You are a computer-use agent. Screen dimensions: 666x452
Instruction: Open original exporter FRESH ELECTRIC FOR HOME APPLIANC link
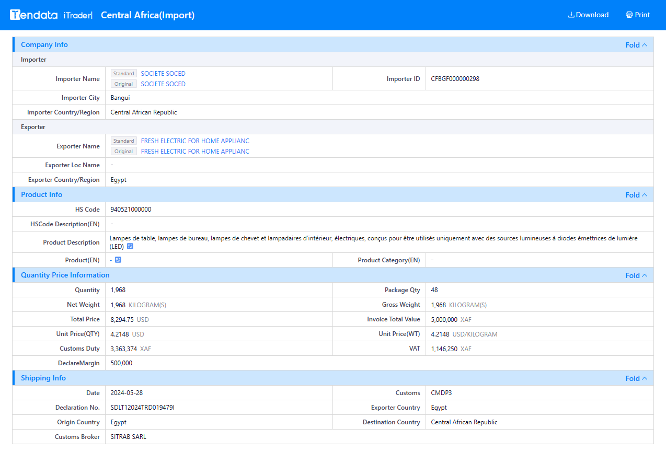point(195,152)
